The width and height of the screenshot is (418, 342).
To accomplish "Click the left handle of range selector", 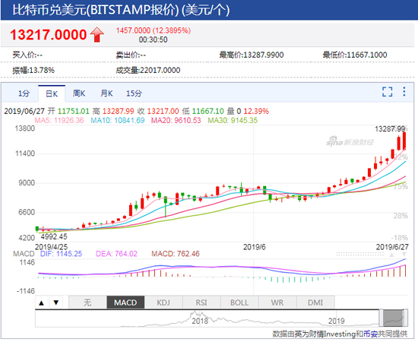I will 382,318.
